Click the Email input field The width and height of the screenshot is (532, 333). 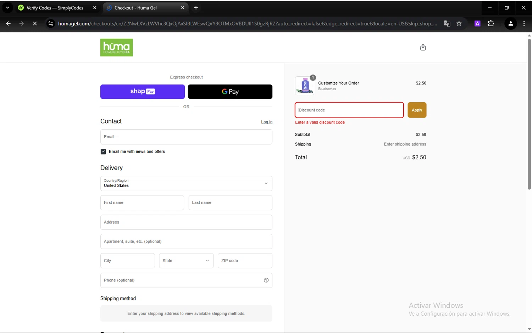[x=186, y=137]
